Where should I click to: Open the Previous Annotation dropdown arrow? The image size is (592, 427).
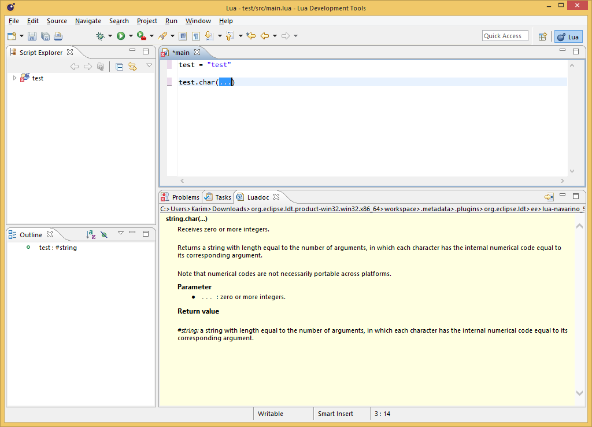click(240, 36)
